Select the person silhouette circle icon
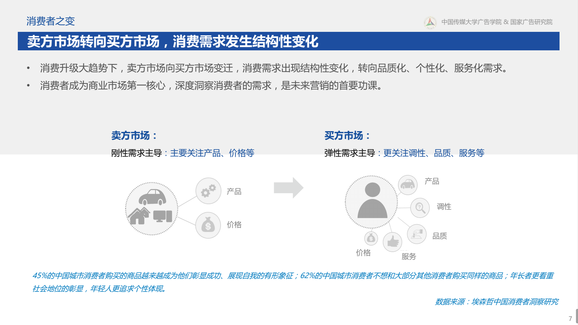 click(x=372, y=202)
